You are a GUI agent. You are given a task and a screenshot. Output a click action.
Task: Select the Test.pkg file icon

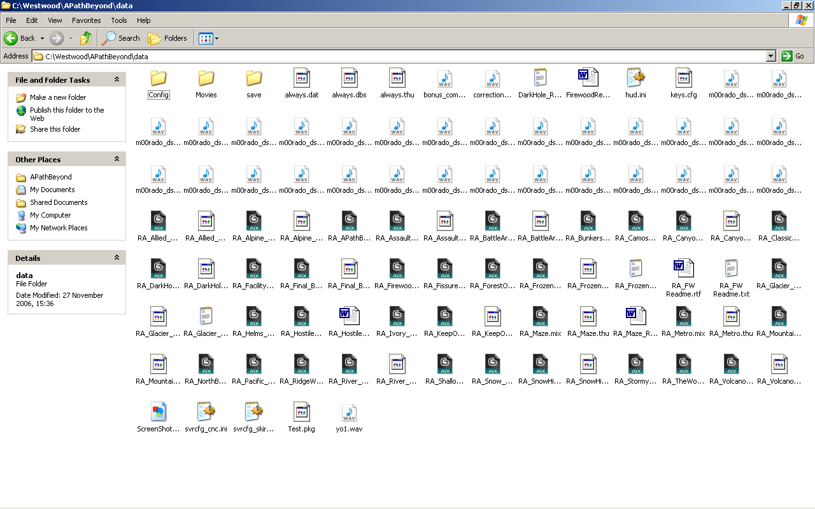coord(301,412)
